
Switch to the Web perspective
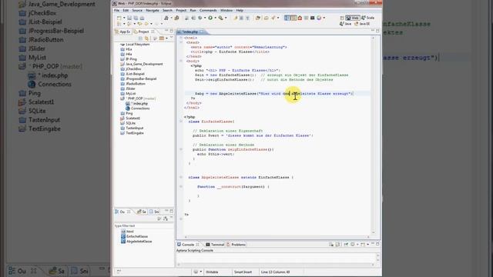(x=352, y=18)
